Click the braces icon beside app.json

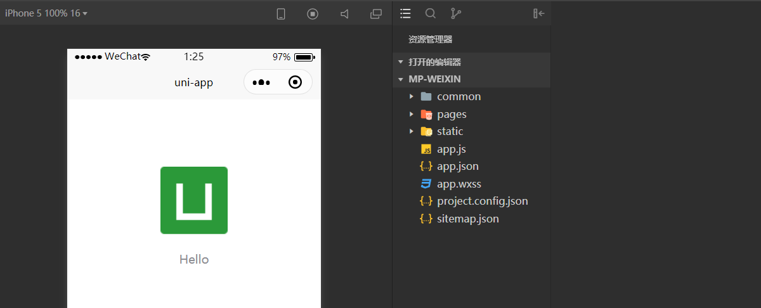pos(426,166)
